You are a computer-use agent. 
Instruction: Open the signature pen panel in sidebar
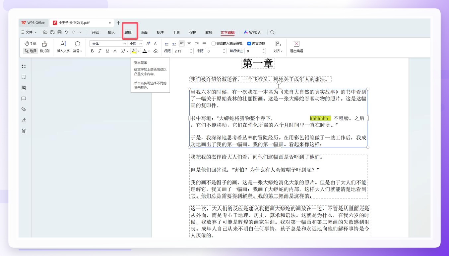[x=24, y=120]
